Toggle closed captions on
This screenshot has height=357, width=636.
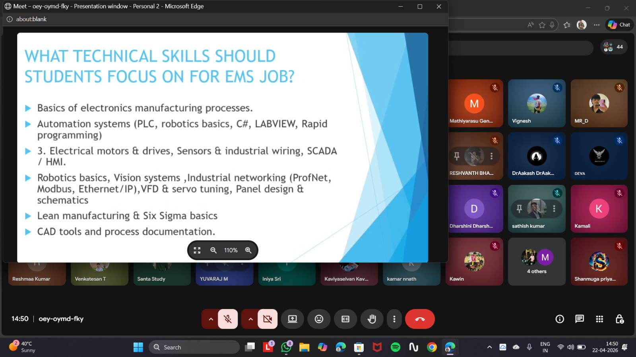345,319
